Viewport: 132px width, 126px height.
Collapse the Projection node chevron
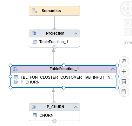coord(76,33)
